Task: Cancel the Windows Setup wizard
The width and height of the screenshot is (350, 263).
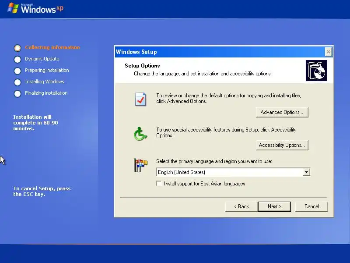Action: tap(311, 206)
